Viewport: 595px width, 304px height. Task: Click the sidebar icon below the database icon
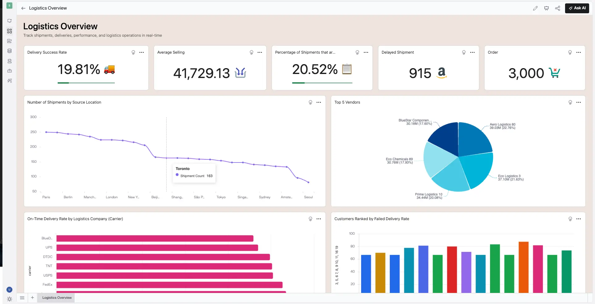tap(9, 61)
